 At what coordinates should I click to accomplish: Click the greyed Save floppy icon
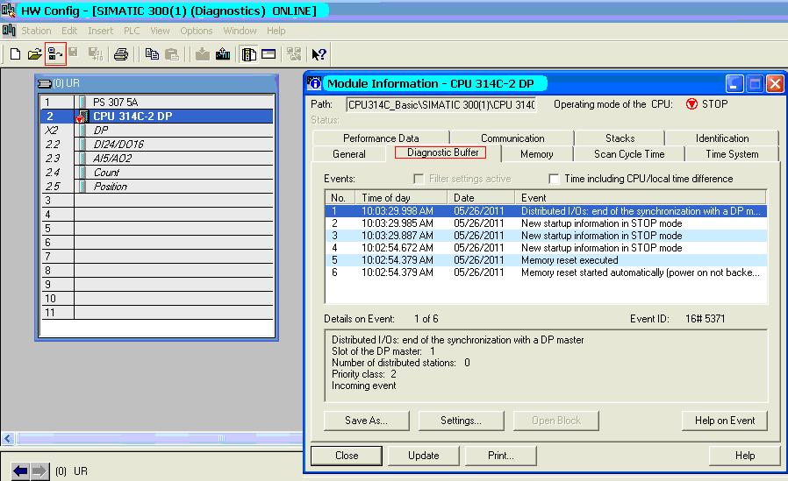(x=74, y=53)
